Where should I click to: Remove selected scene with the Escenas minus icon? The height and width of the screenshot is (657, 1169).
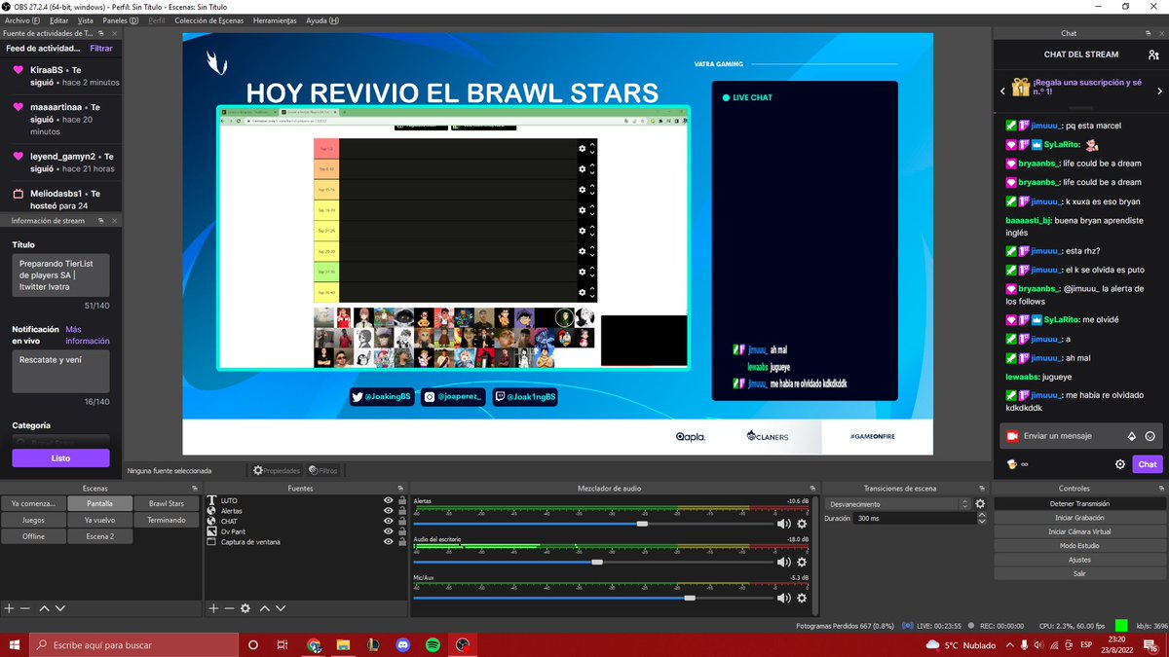26,607
